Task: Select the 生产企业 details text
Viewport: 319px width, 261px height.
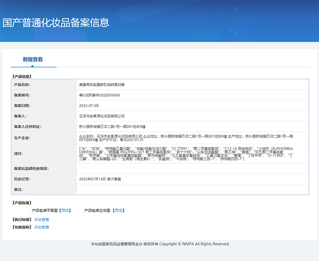Action: coord(186,138)
